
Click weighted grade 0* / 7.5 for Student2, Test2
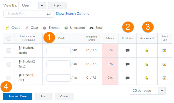[x=92, y=64]
